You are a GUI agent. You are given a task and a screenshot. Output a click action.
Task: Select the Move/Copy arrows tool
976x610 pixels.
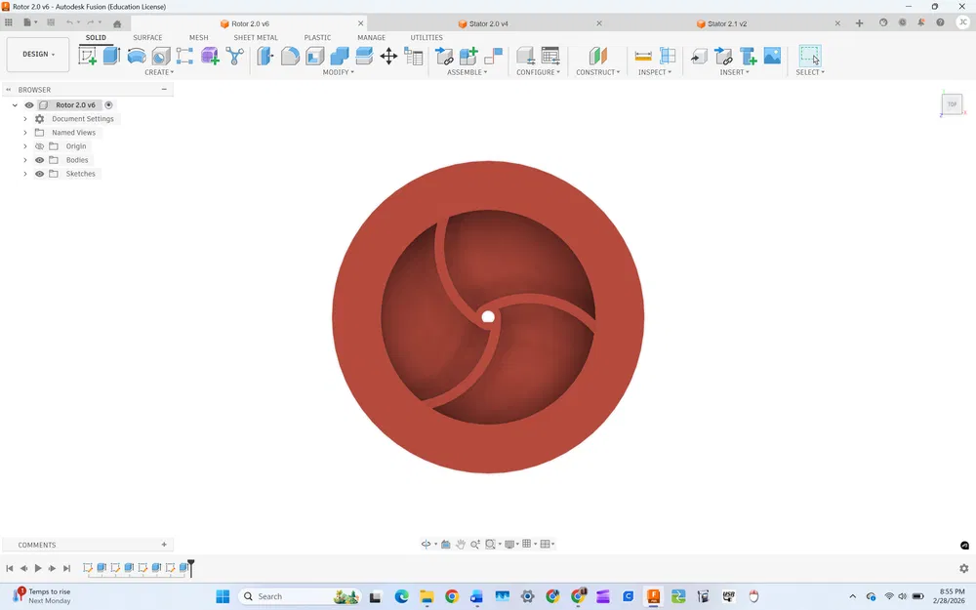click(388, 56)
